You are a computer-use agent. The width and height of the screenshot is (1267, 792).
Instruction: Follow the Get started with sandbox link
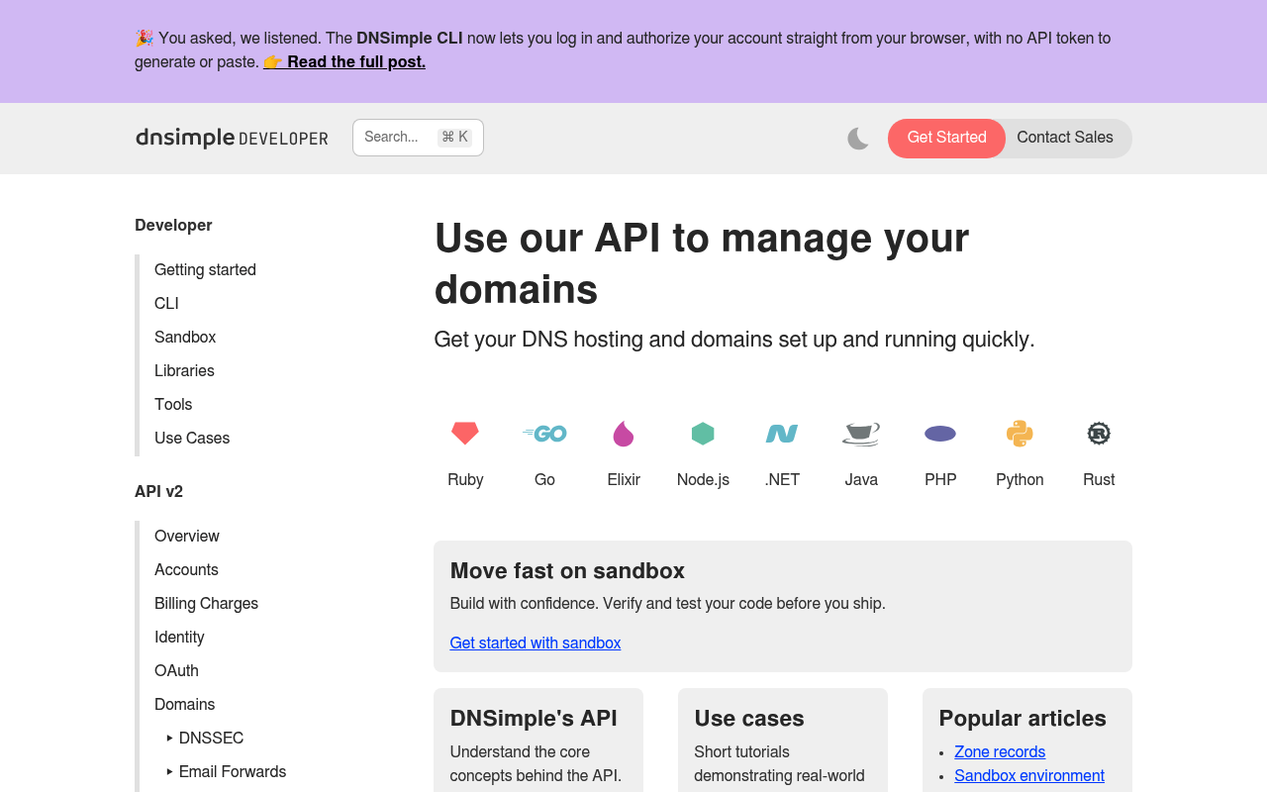tap(536, 643)
